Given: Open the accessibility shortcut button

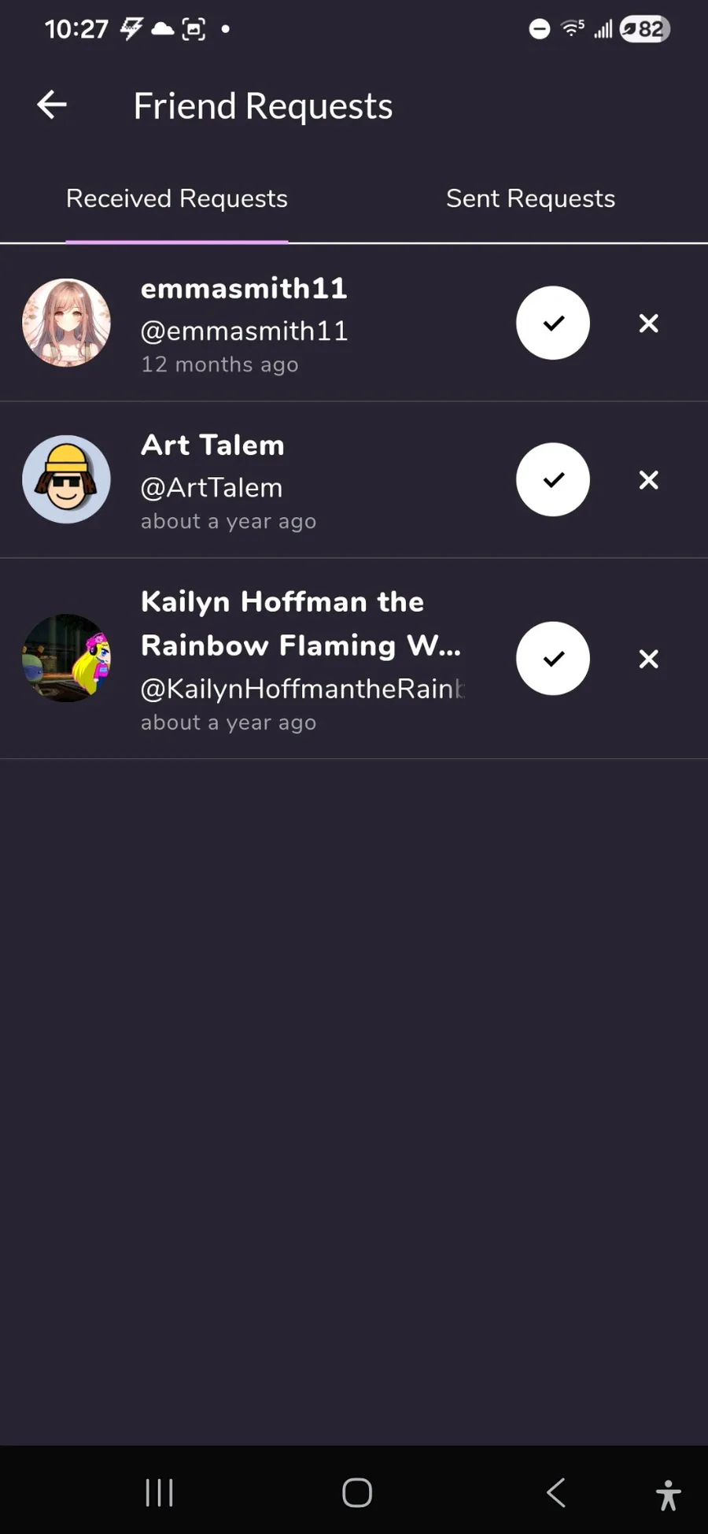Looking at the screenshot, I should (x=668, y=1495).
